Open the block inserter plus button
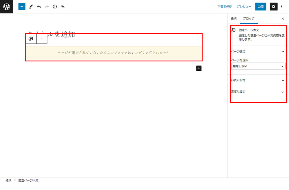Screen dimensions: 289x190 pos(22,7)
